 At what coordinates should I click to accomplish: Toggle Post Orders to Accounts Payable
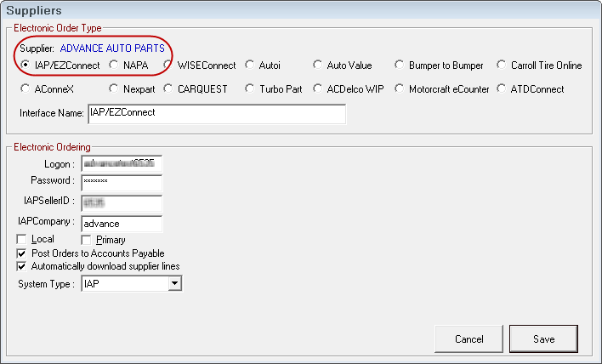pos(22,253)
